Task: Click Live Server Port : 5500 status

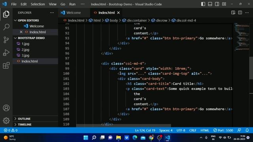Action: [223, 130]
